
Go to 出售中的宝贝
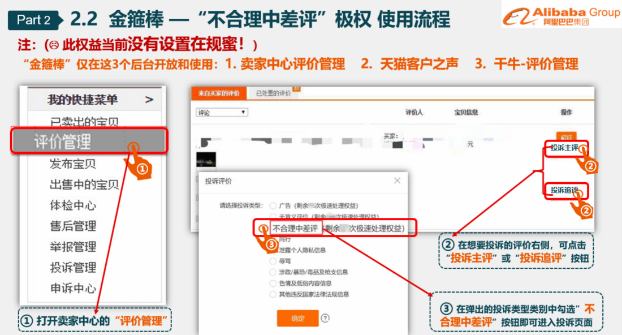coord(84,184)
